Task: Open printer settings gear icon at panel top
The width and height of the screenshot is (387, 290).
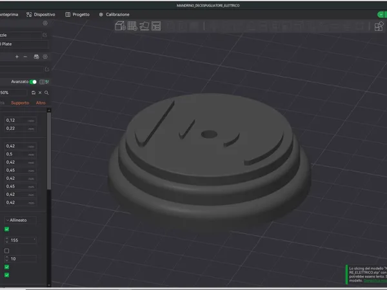Action: click(x=45, y=23)
